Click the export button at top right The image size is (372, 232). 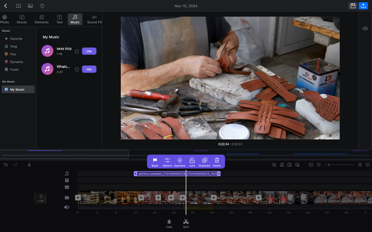pos(363,6)
